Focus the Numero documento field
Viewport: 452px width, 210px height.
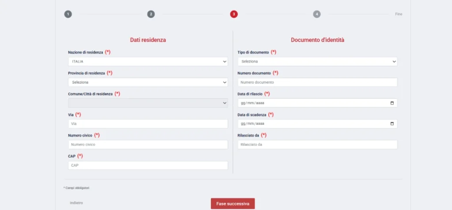click(317, 82)
